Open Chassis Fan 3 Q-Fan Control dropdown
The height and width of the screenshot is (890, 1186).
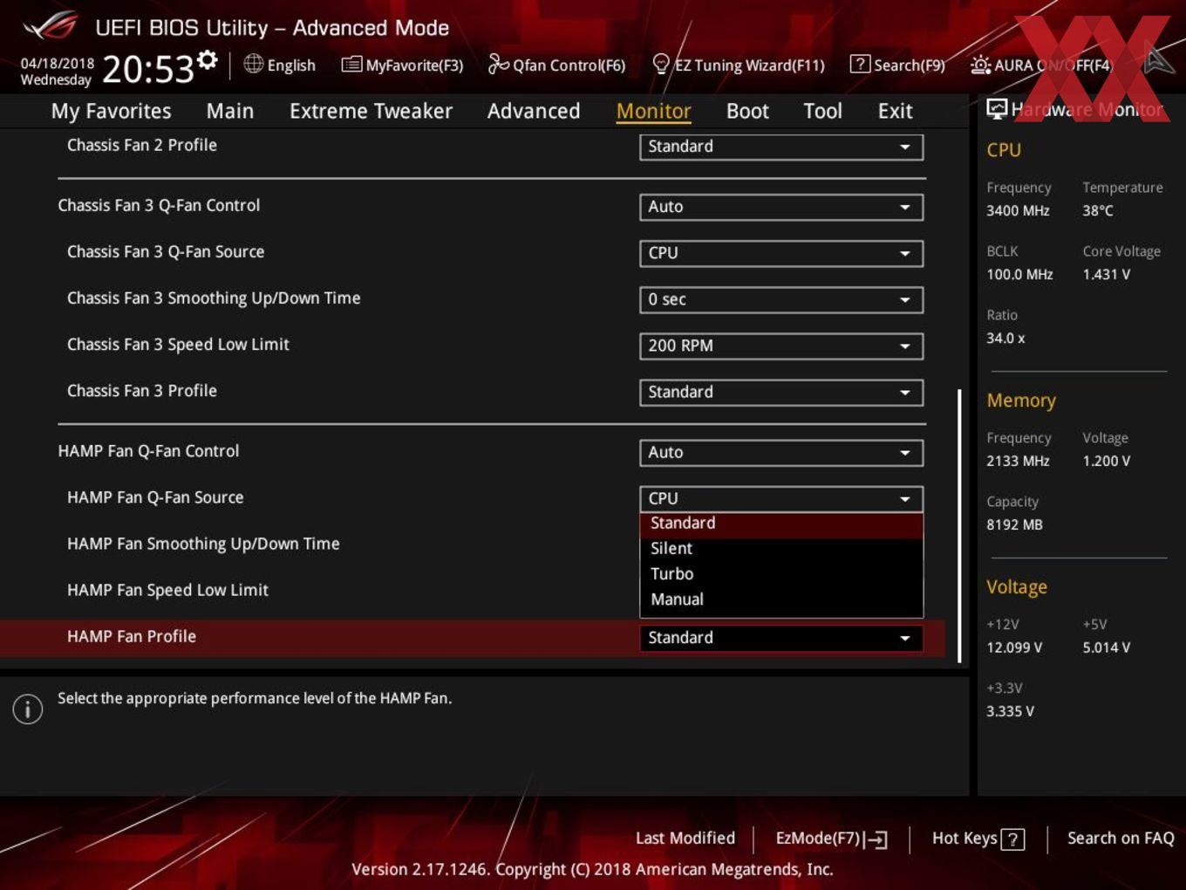pos(780,207)
